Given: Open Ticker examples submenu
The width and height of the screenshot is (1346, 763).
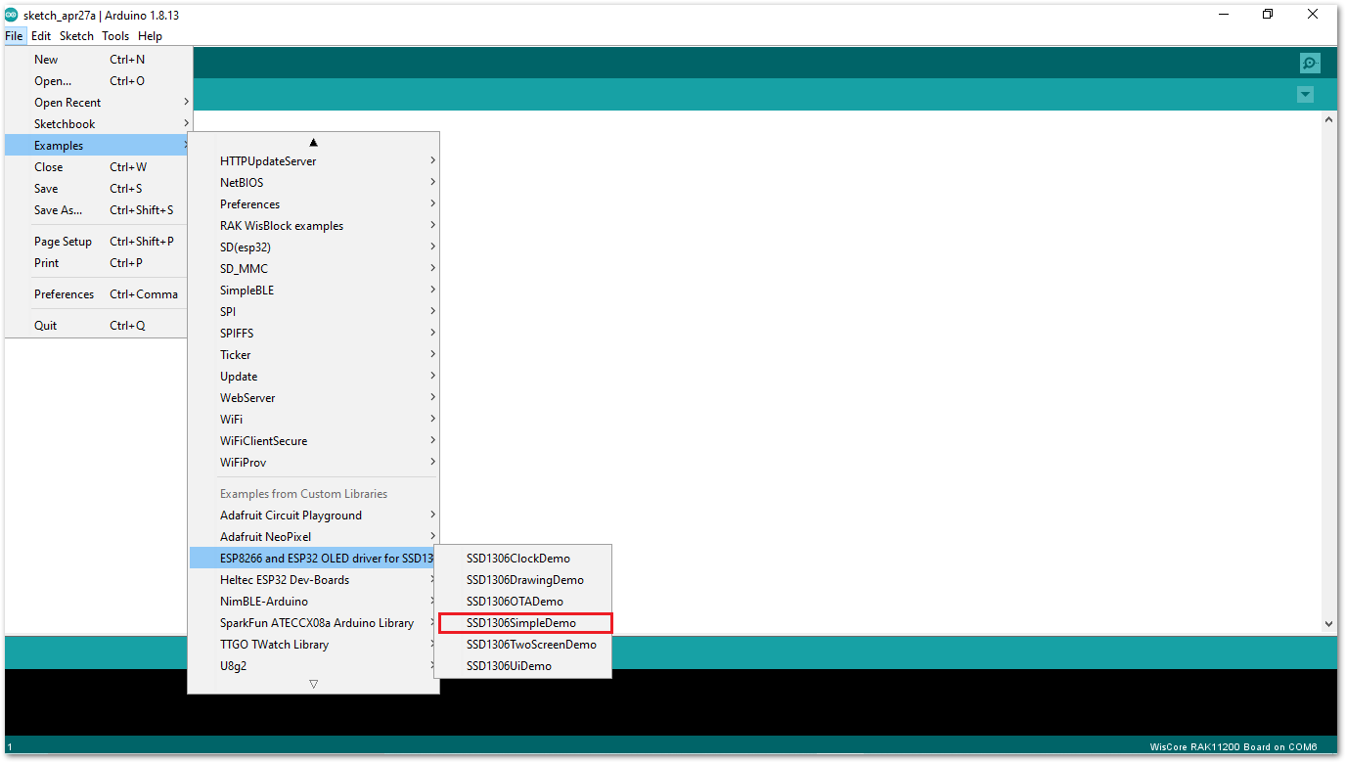Looking at the screenshot, I should click(313, 355).
